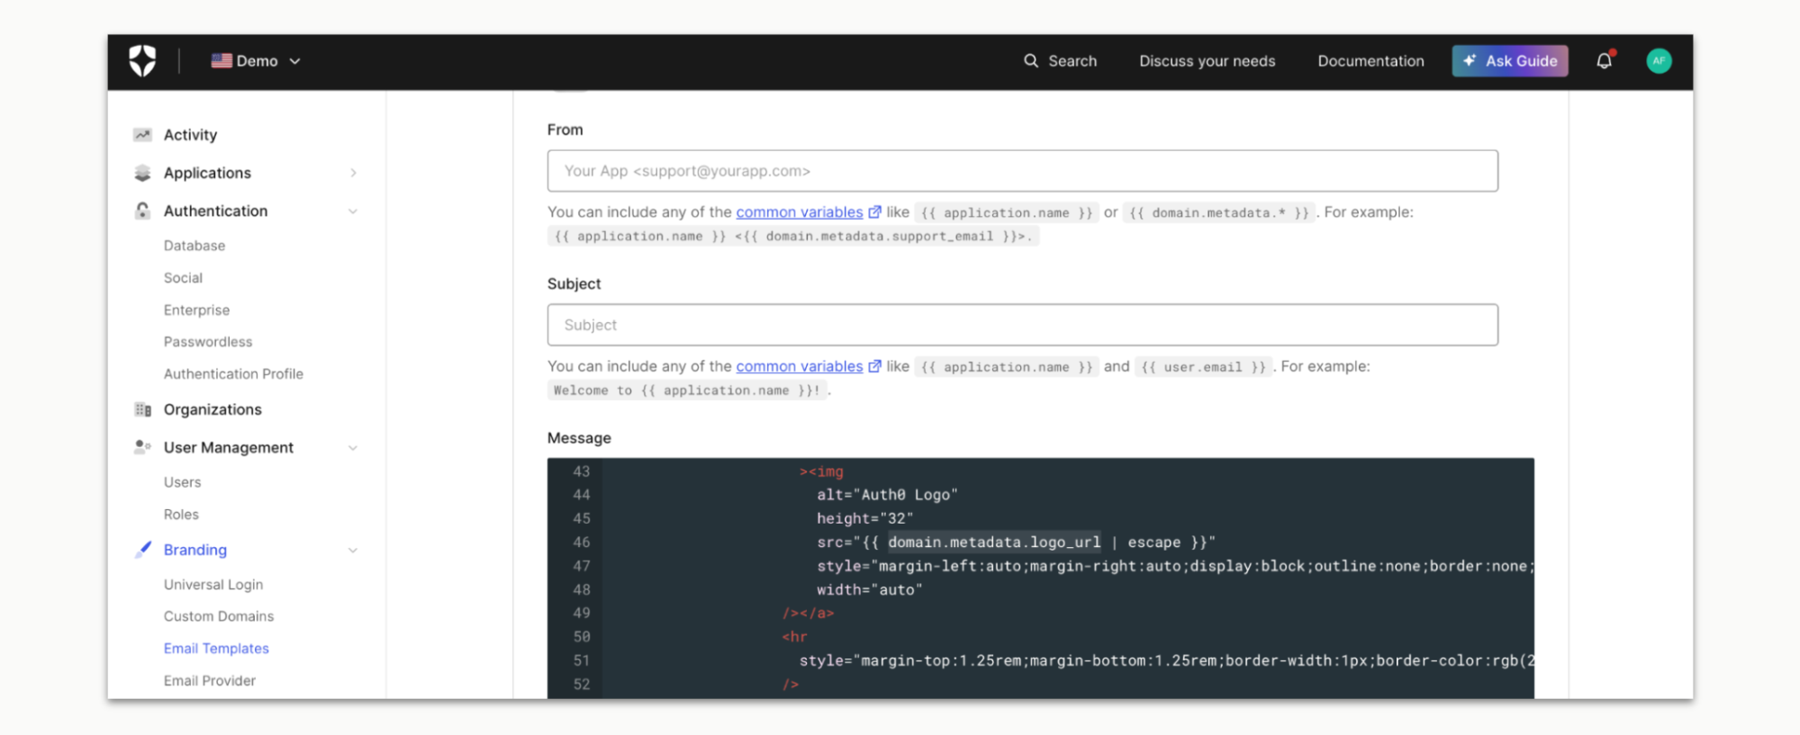Open the AF user avatar menu

tap(1659, 61)
